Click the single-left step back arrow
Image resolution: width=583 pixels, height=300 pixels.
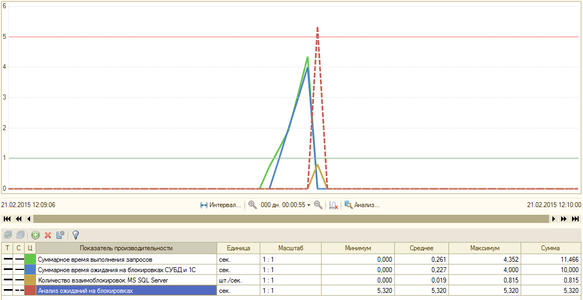pos(28,219)
